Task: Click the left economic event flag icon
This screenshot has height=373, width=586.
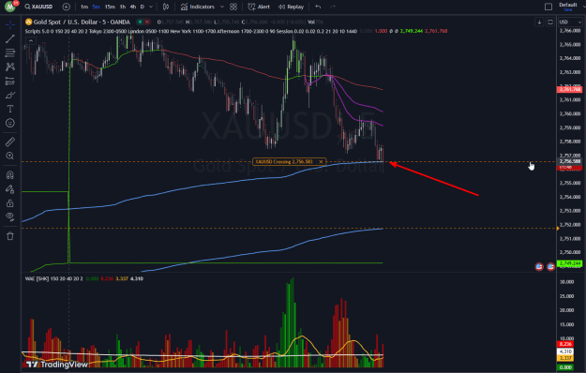Action: coord(539,266)
